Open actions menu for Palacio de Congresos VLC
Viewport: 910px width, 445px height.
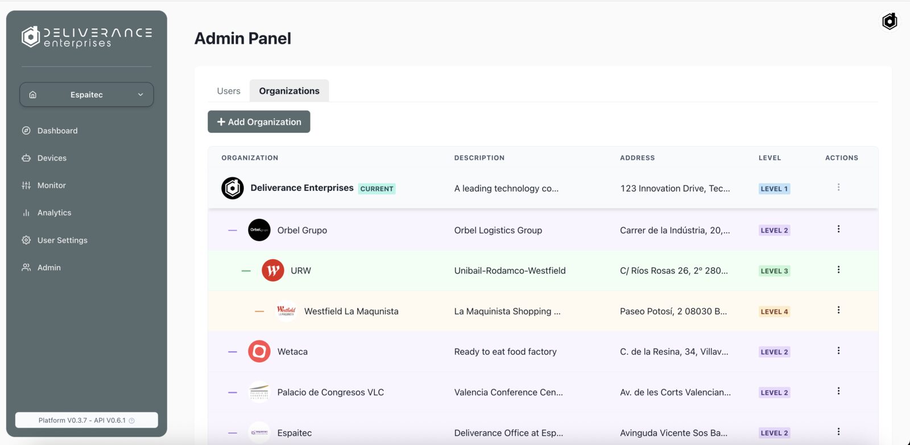838,391
